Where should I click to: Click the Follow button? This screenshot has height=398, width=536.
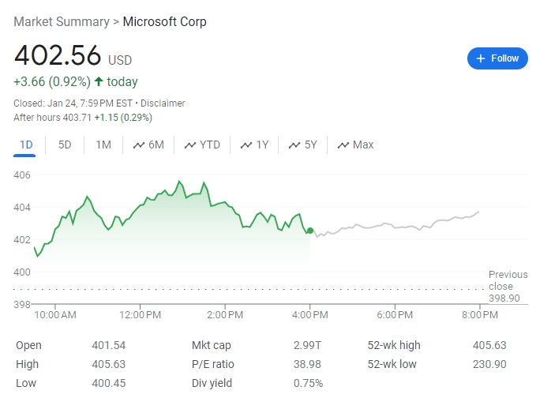tap(497, 58)
